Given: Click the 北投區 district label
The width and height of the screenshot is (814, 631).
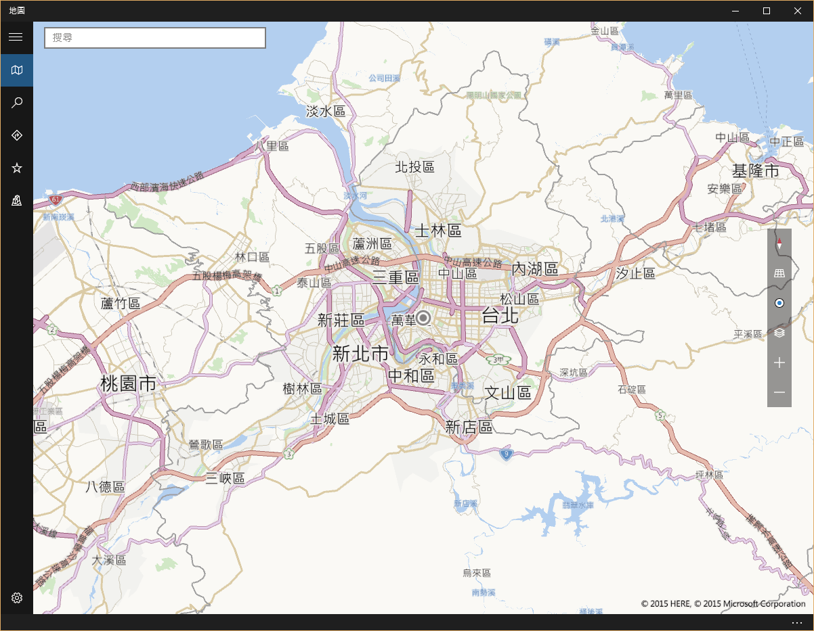Looking at the screenshot, I should pos(414,166).
